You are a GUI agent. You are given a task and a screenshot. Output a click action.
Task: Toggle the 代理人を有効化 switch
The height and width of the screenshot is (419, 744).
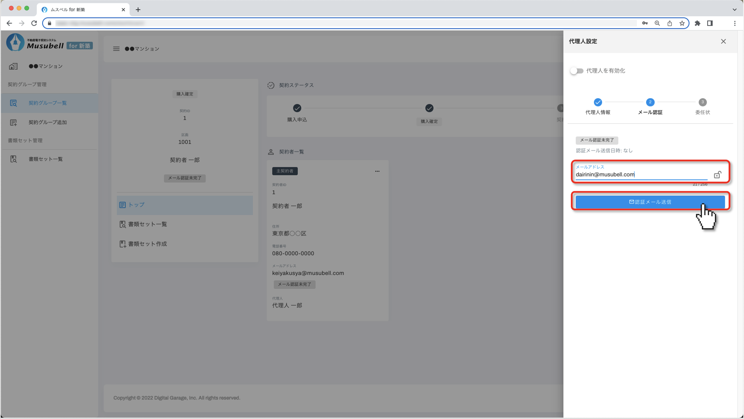(x=577, y=71)
